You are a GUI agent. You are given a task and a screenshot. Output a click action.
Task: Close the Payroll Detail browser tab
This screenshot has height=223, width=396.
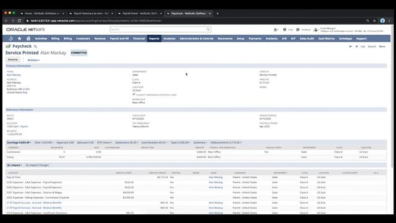coord(161,14)
